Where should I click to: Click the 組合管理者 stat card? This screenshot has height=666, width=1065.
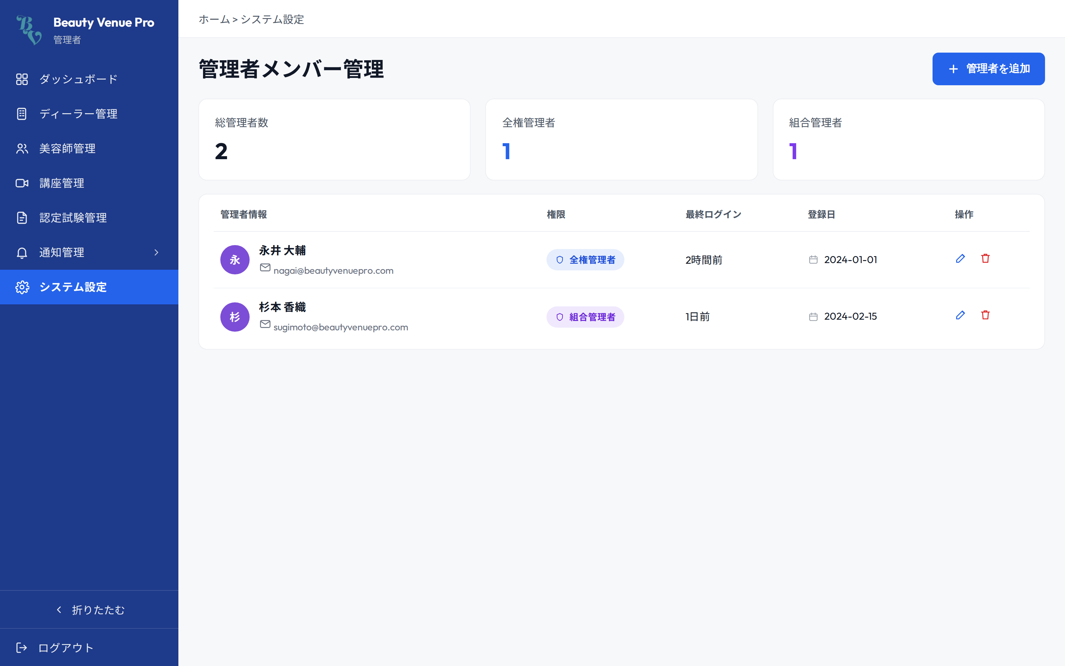click(909, 139)
